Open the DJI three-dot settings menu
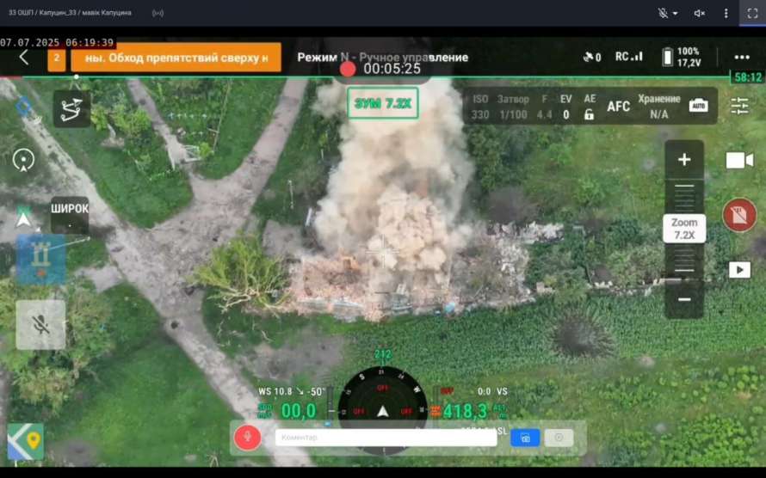 pos(742,57)
